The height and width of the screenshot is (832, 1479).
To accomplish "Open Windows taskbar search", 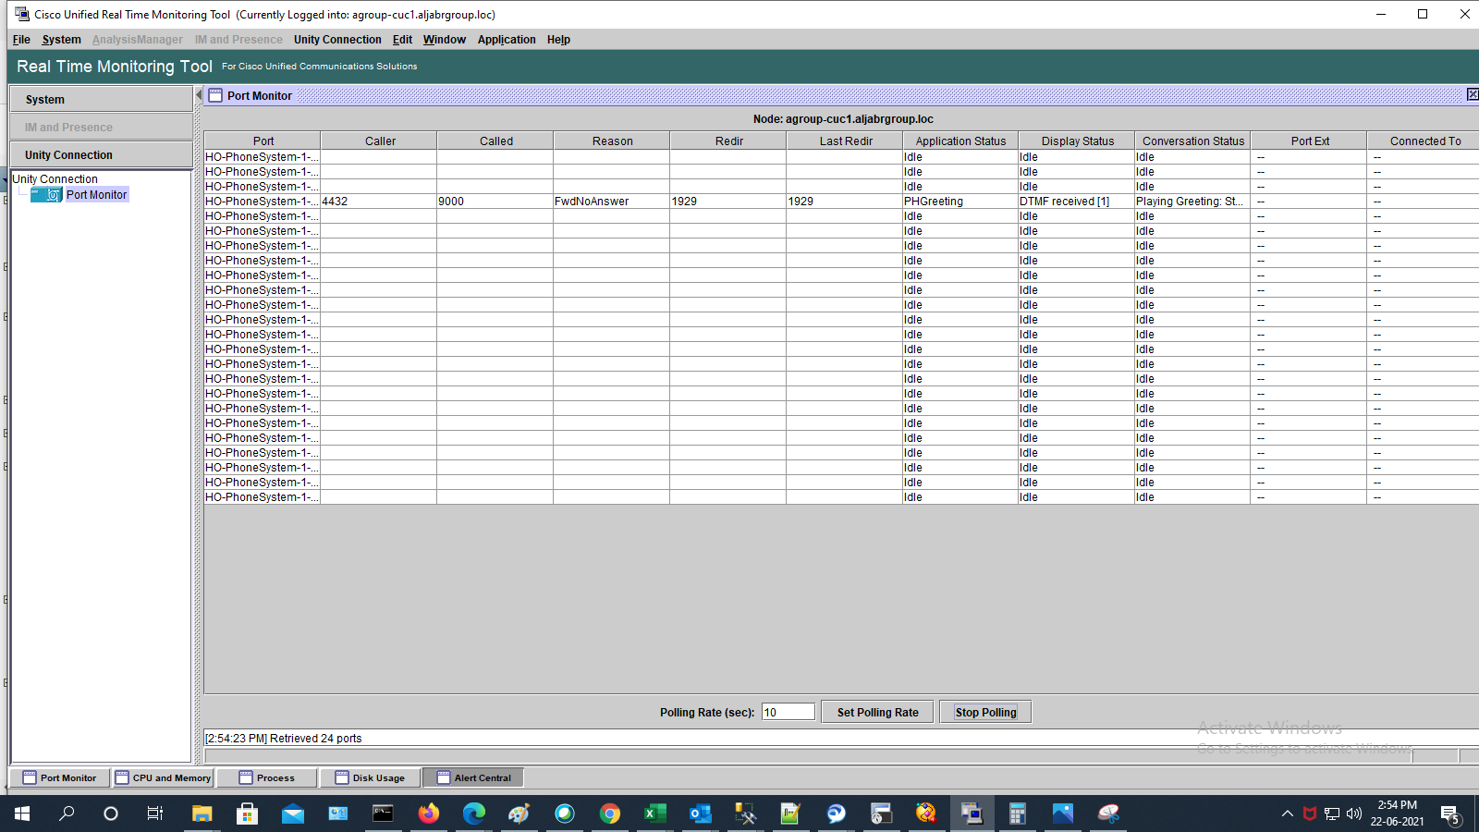I will point(67,814).
